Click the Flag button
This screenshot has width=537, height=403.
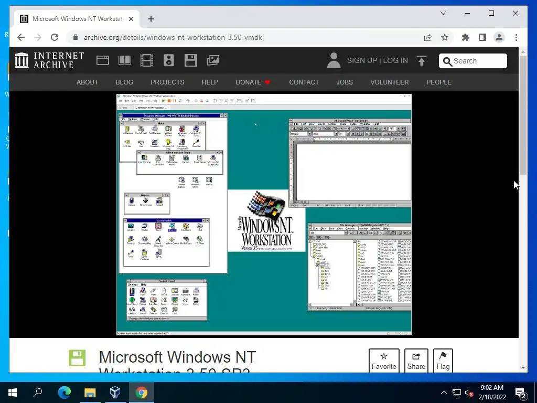(x=443, y=360)
